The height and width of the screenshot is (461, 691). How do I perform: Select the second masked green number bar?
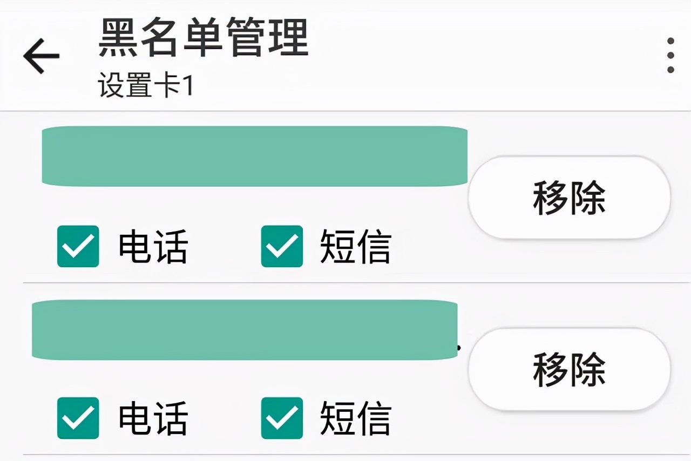[x=245, y=329]
